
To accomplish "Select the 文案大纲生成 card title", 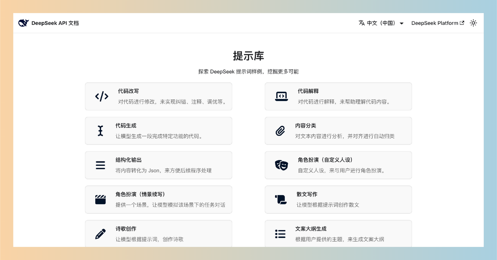I will (x=311, y=229).
